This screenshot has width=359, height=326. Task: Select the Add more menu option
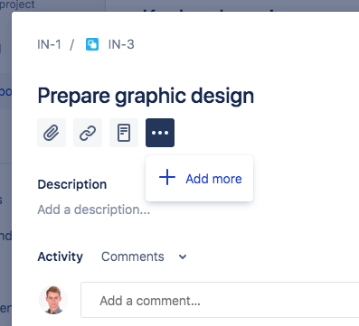200,179
